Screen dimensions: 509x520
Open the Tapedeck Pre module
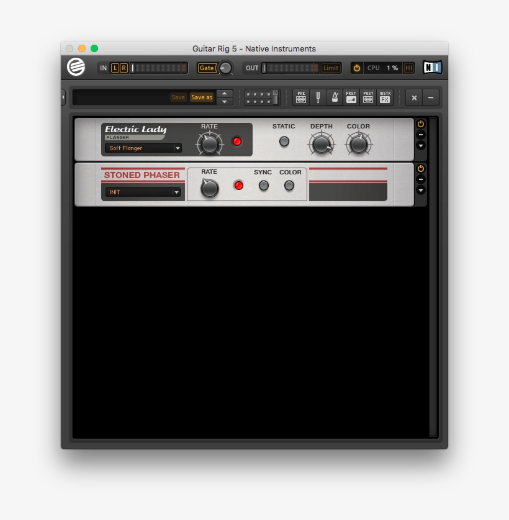click(300, 97)
